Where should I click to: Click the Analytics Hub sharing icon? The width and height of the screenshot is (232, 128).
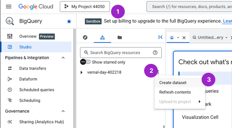pos(10,122)
